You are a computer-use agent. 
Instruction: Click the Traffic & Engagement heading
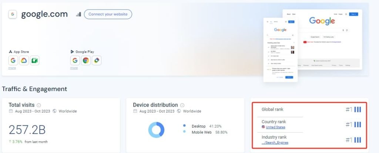[x=34, y=89]
